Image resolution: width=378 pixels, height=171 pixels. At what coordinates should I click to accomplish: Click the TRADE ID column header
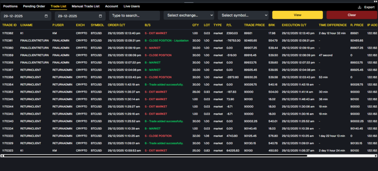click(10, 25)
